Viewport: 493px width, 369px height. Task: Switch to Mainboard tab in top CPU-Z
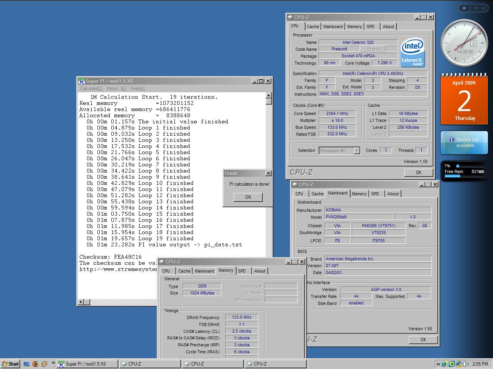click(333, 27)
